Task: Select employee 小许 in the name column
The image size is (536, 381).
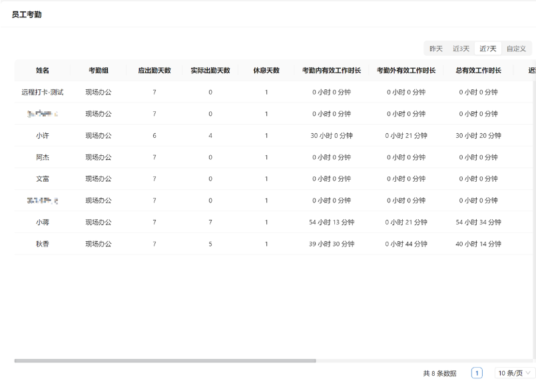Action: click(x=43, y=135)
